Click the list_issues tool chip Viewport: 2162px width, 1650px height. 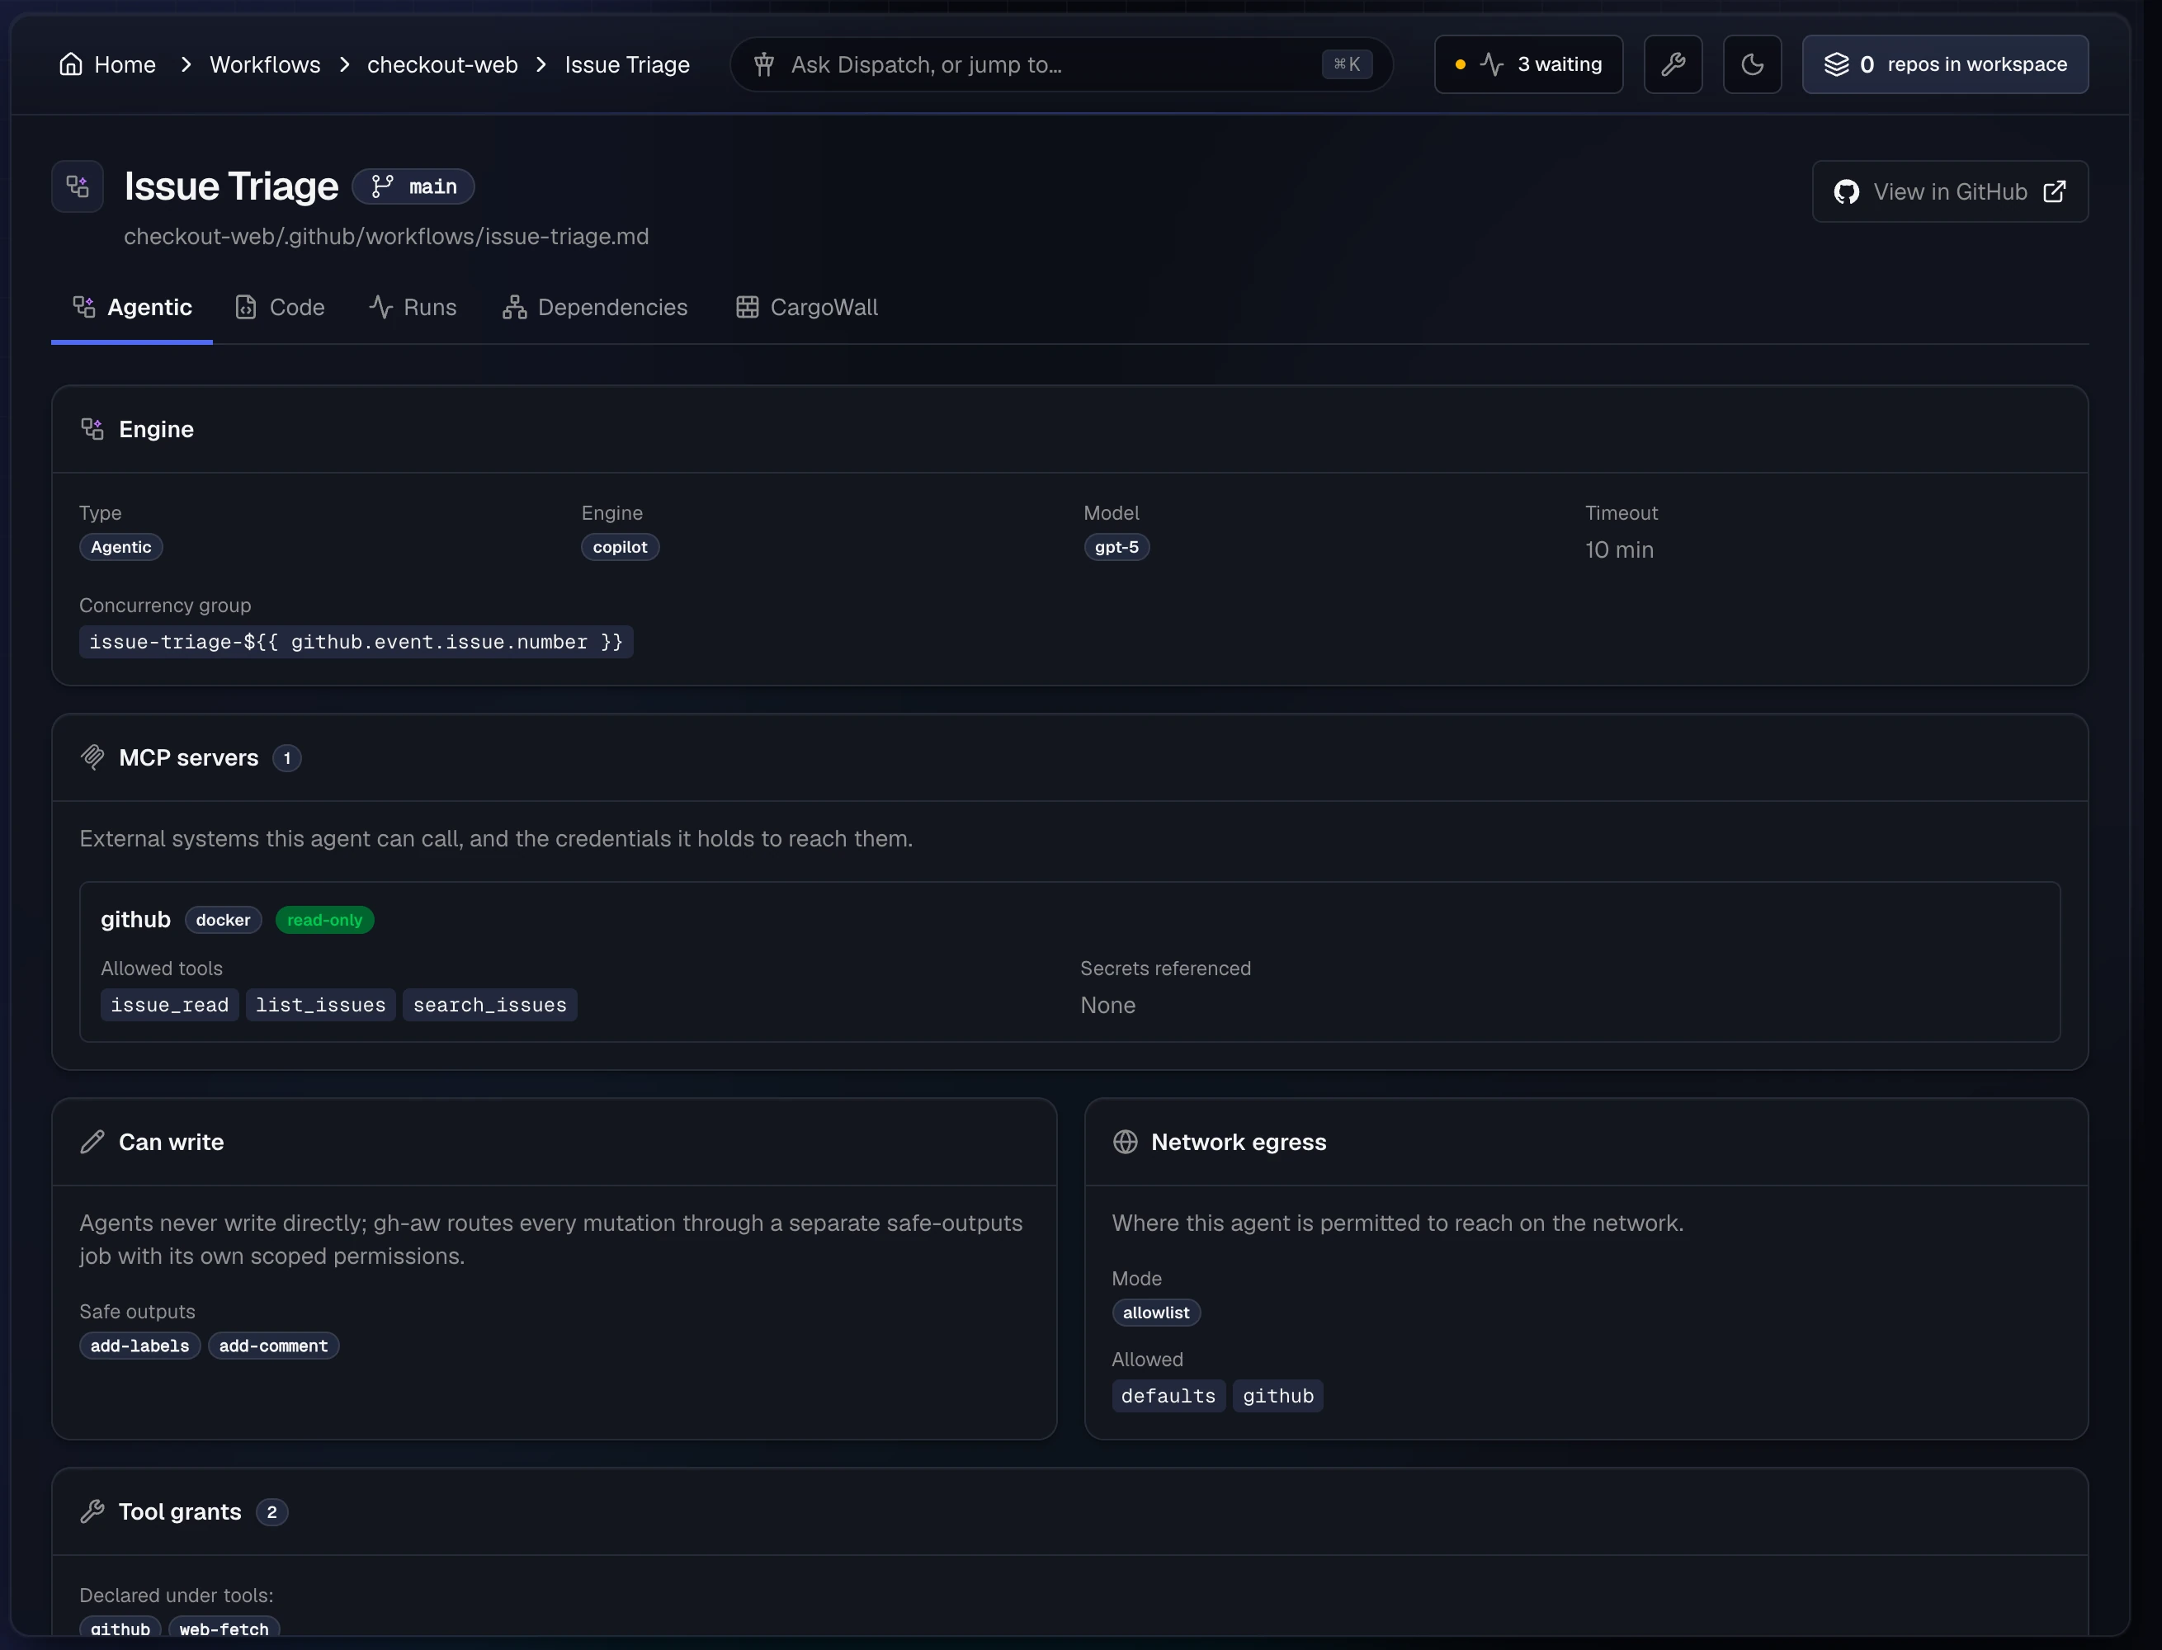coord(321,1005)
